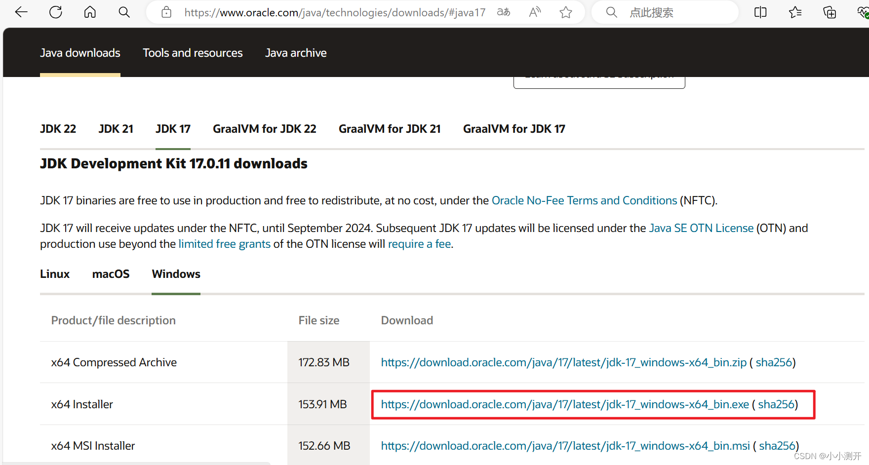Switch to GraalVM for JDK 22 tab
The image size is (869, 465).
265,129
